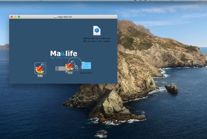
Task: Zoom Apps Maclife window using green button
Action: point(19,17)
